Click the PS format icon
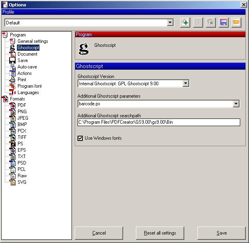Viewport: 249px width, 243px height. pos(12,144)
